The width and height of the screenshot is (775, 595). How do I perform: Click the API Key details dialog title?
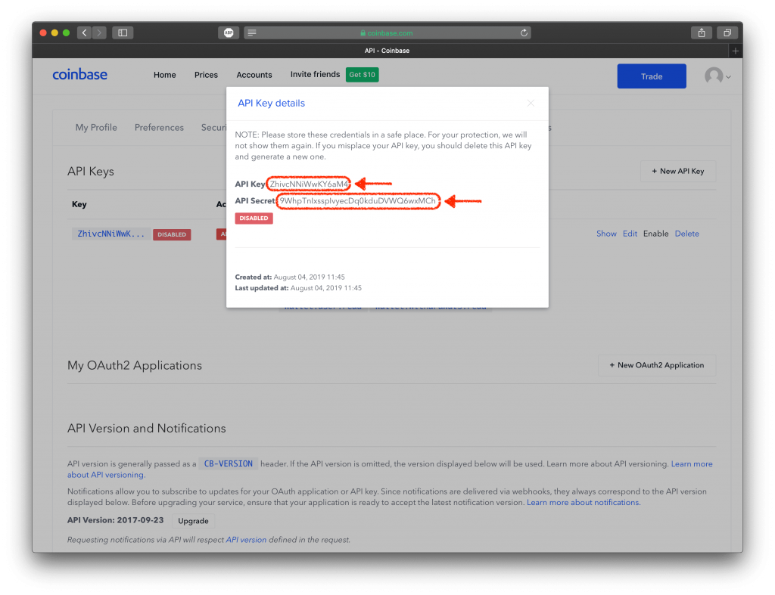(272, 104)
